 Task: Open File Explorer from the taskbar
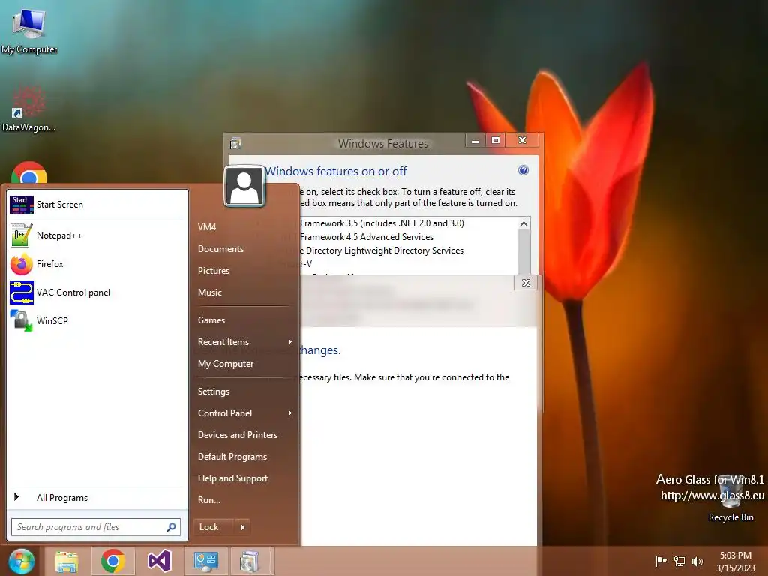click(67, 561)
